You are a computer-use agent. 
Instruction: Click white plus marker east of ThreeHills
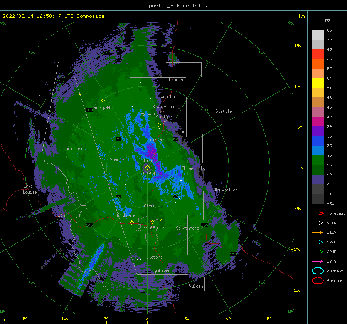coord(218,155)
